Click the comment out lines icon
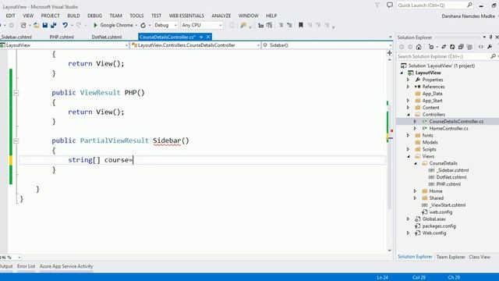This screenshot has height=281, width=499. (x=281, y=25)
